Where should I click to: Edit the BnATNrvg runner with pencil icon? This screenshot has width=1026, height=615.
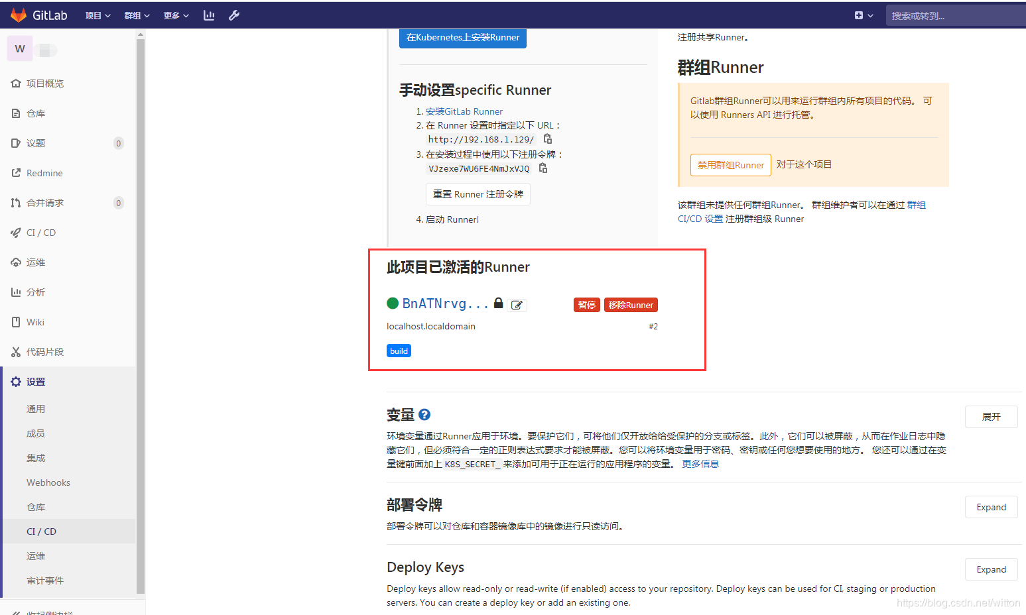point(517,305)
